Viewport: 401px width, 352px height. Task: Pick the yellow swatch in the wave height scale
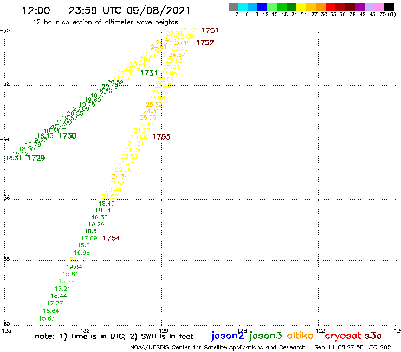tap(301, 6)
